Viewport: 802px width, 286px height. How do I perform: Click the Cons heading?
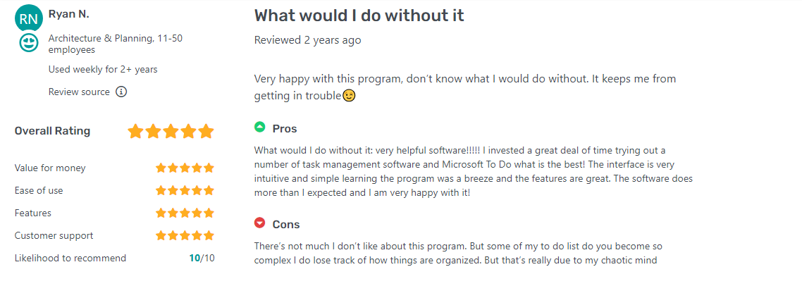pyautogui.click(x=286, y=225)
